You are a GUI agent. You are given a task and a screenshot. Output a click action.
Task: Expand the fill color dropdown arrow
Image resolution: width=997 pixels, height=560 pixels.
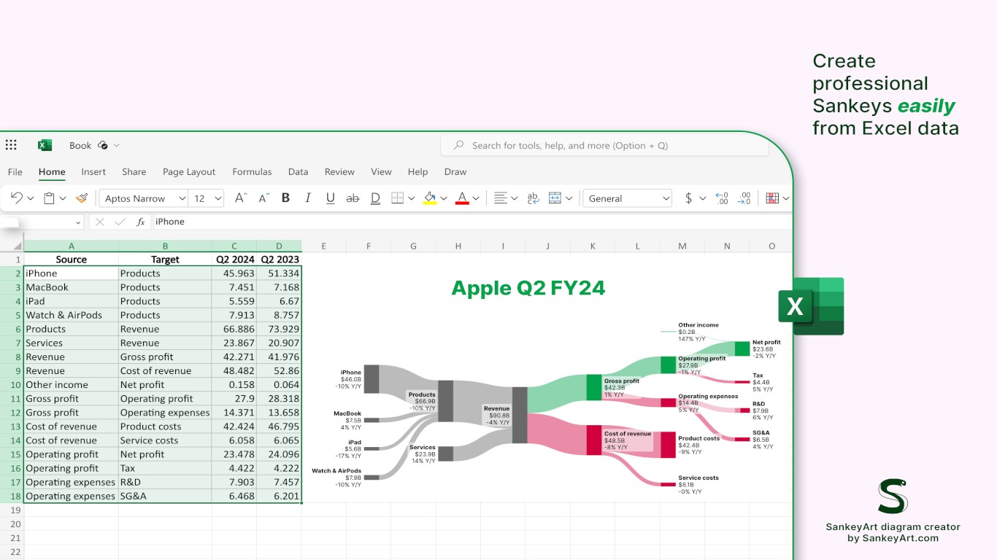[444, 198]
